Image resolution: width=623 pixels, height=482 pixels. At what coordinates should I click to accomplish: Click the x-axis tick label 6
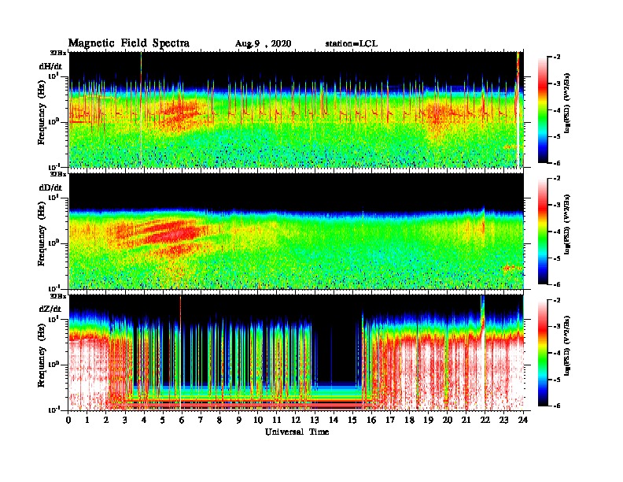tap(182, 420)
